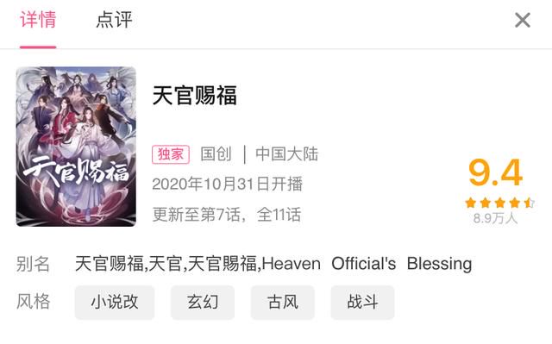This screenshot has height=344, width=552.
Task: Click the 国创 category label
Action: click(x=216, y=154)
